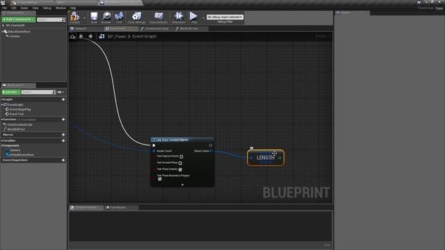The width and height of the screenshot is (445, 250).
Task: Open Find in blueprint tool
Action: (119, 17)
